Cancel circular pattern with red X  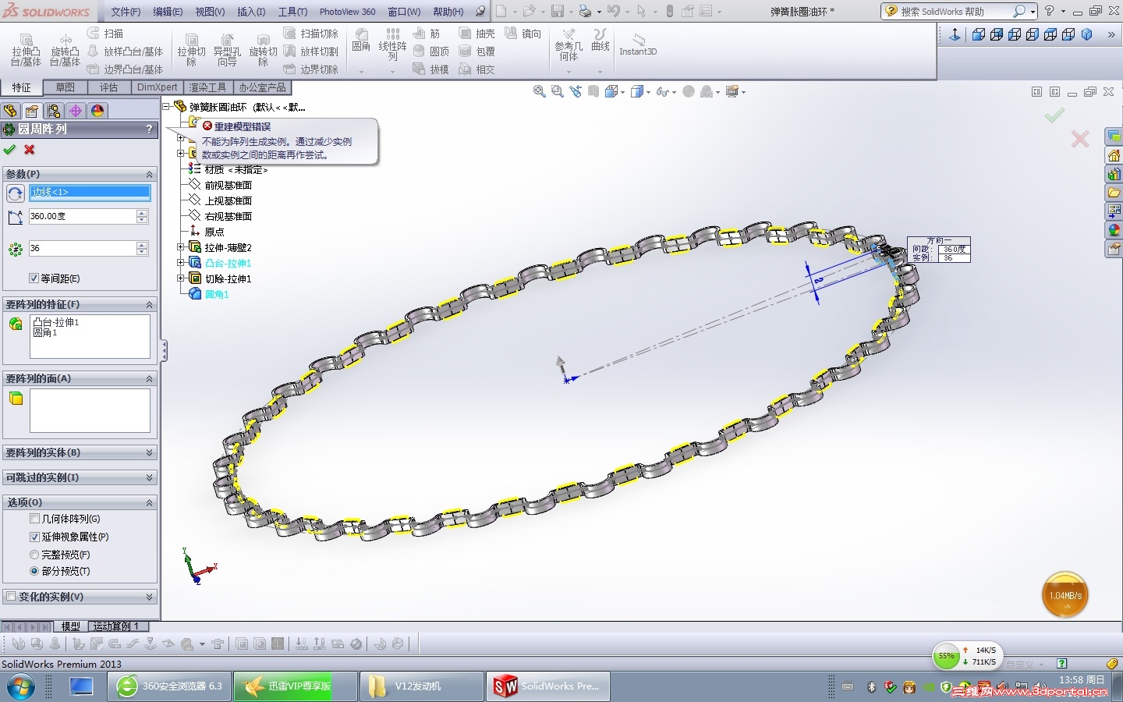[30, 150]
